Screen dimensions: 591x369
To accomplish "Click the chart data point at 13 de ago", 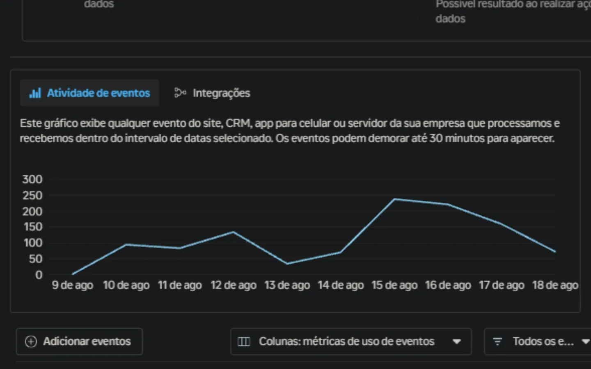I will tap(287, 264).
